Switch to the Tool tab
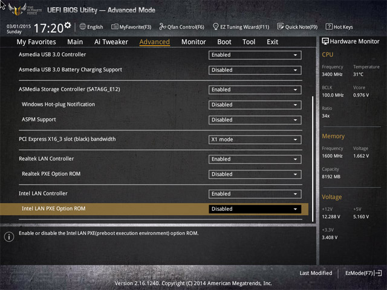Viewport: 387px width, 290px height. (x=249, y=42)
